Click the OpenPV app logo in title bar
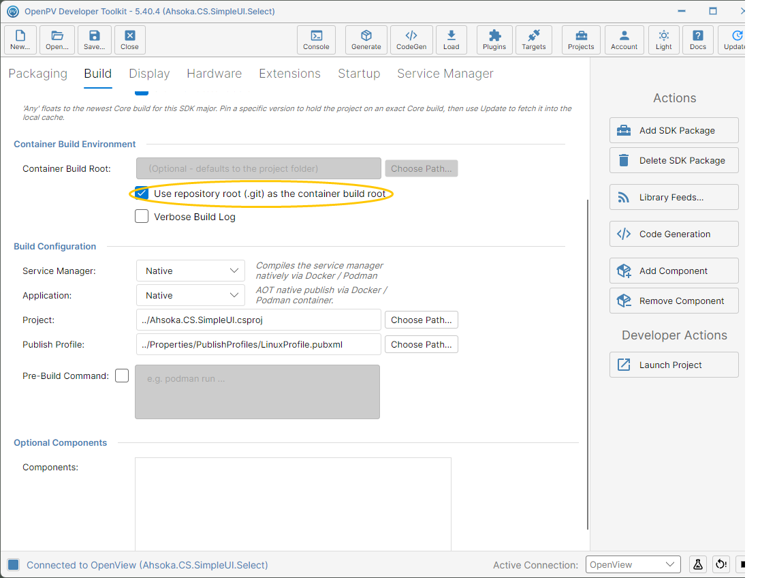760x578 pixels. (x=13, y=11)
